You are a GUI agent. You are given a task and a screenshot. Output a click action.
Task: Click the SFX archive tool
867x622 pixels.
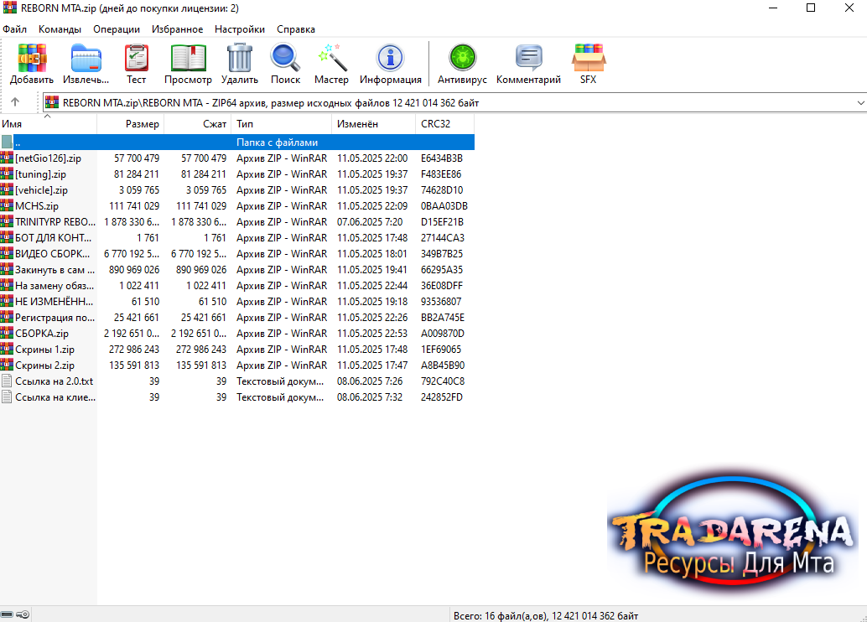(x=589, y=58)
